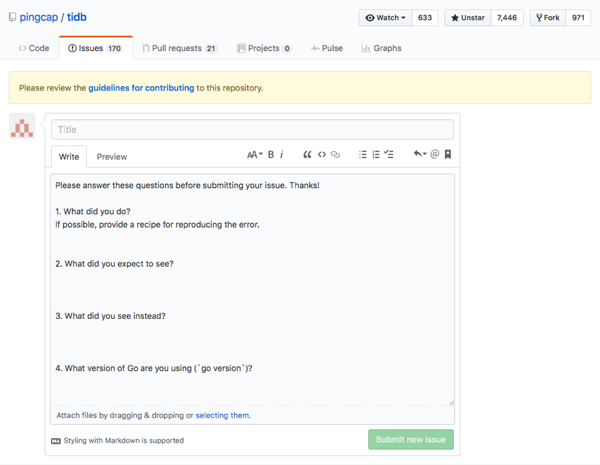
Task: Mention a user with the @ icon
Action: click(x=435, y=154)
